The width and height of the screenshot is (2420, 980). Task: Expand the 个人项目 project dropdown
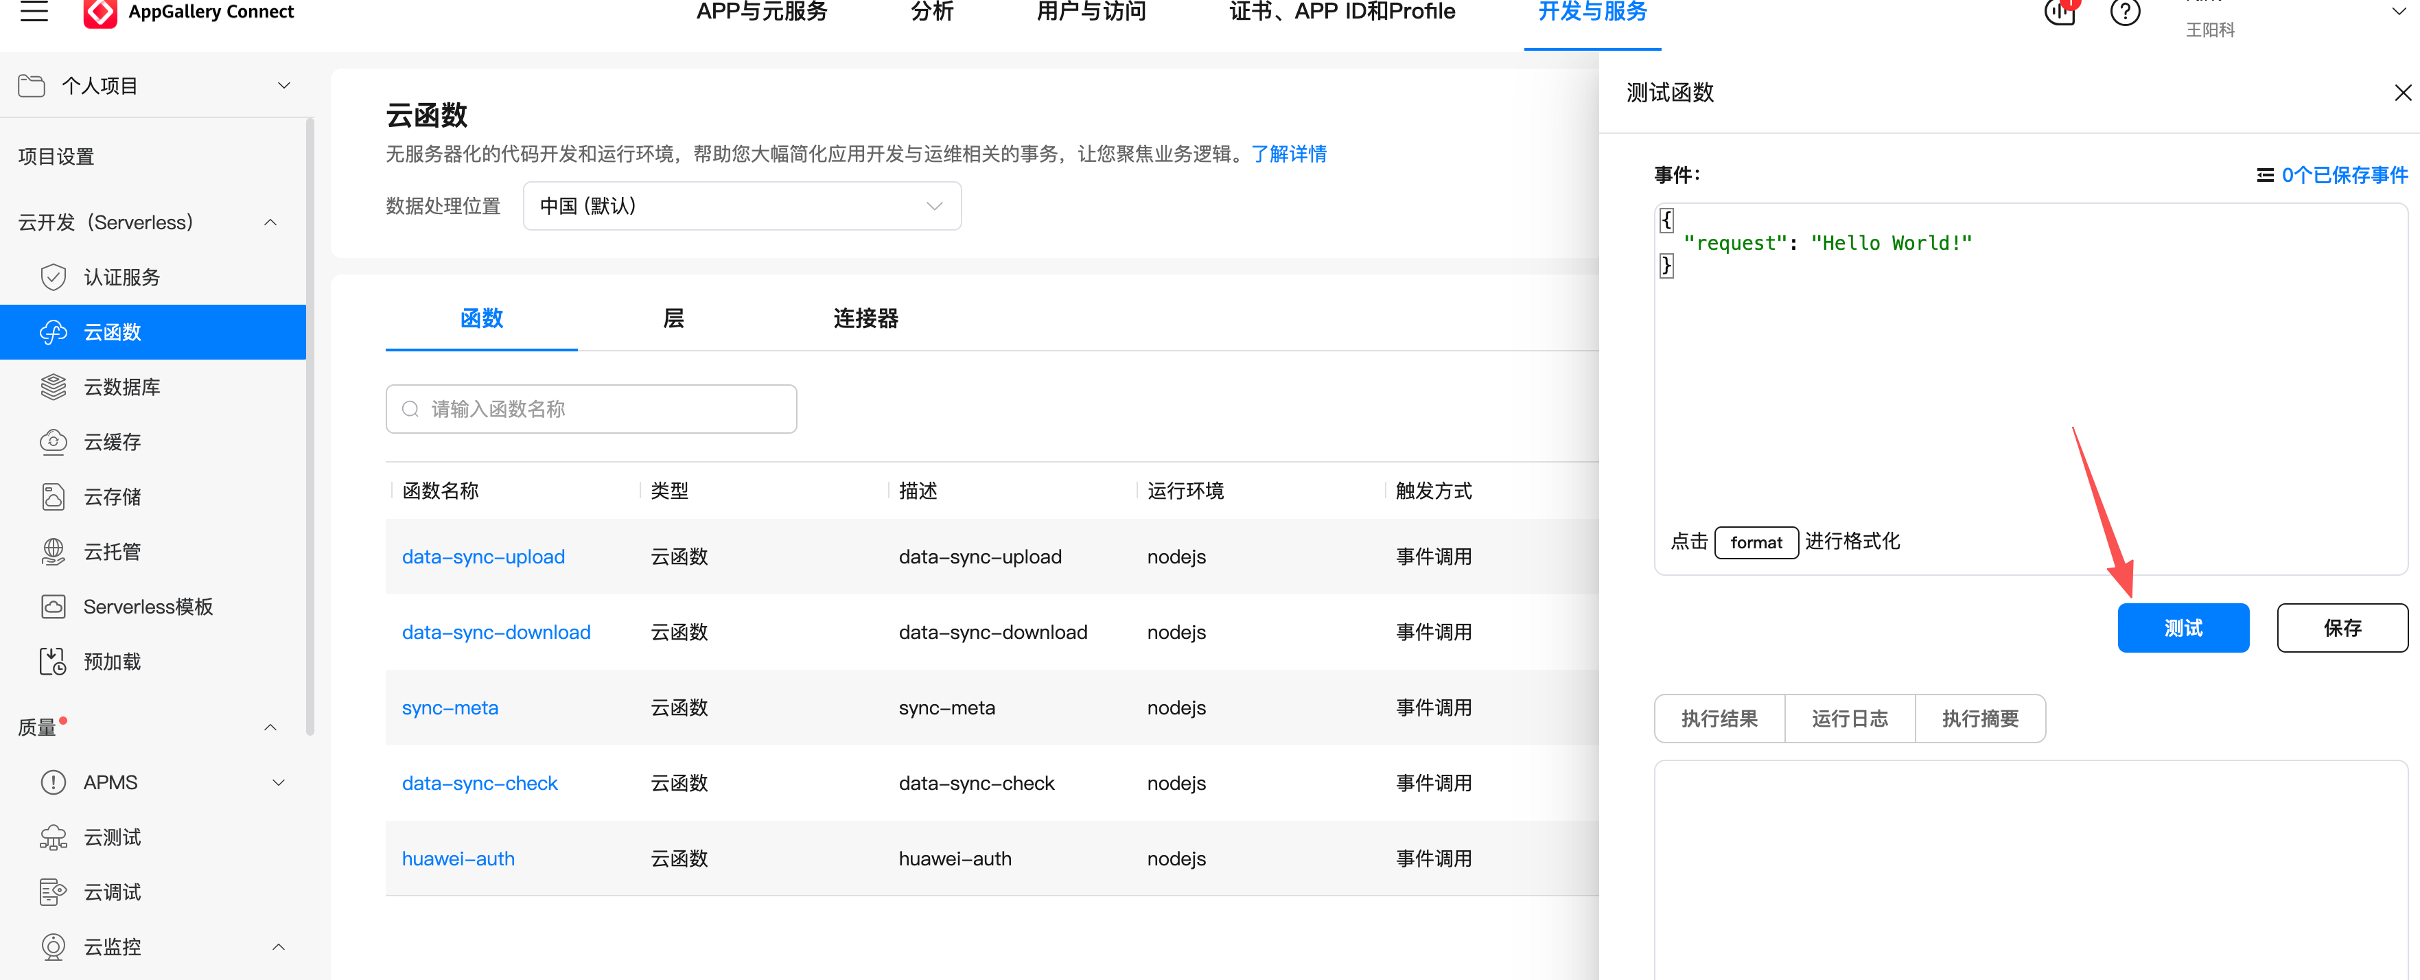[283, 86]
